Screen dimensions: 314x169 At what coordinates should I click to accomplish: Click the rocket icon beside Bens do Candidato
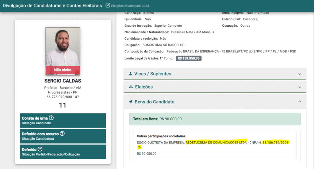click(x=131, y=102)
